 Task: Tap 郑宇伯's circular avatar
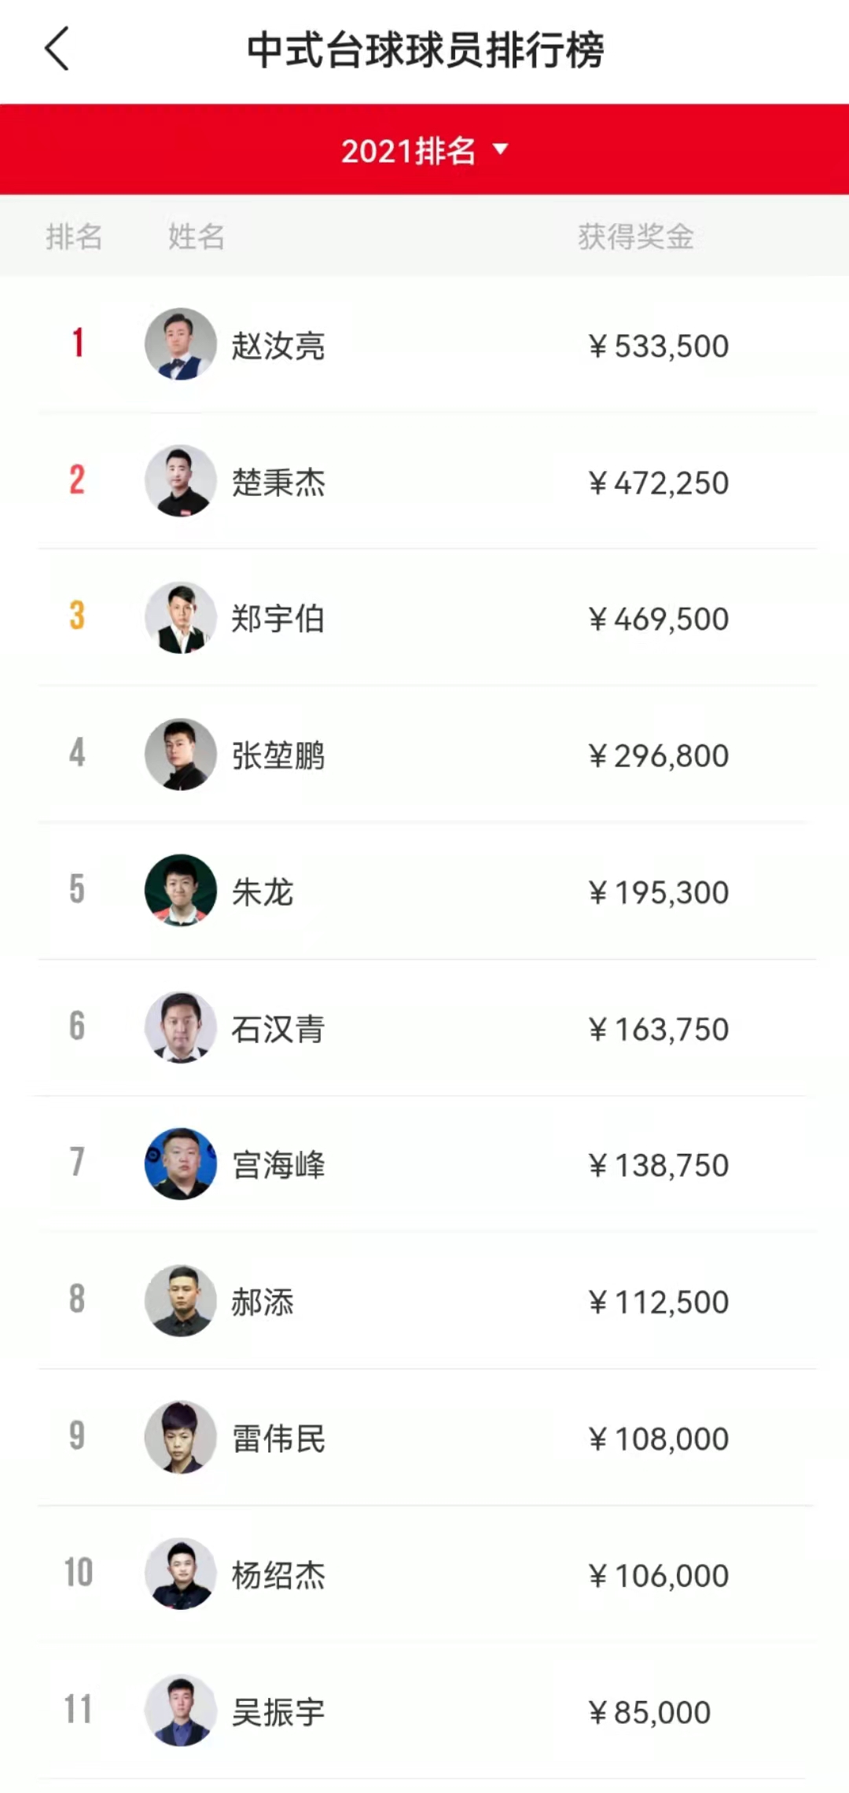coord(181,618)
